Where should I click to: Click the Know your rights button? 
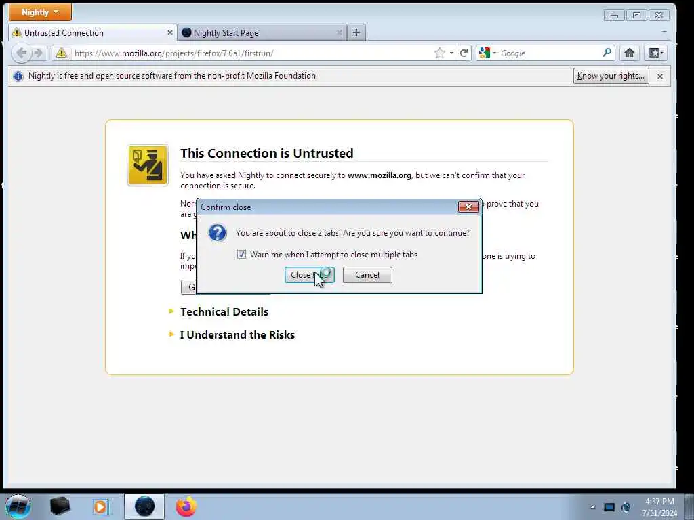point(611,76)
